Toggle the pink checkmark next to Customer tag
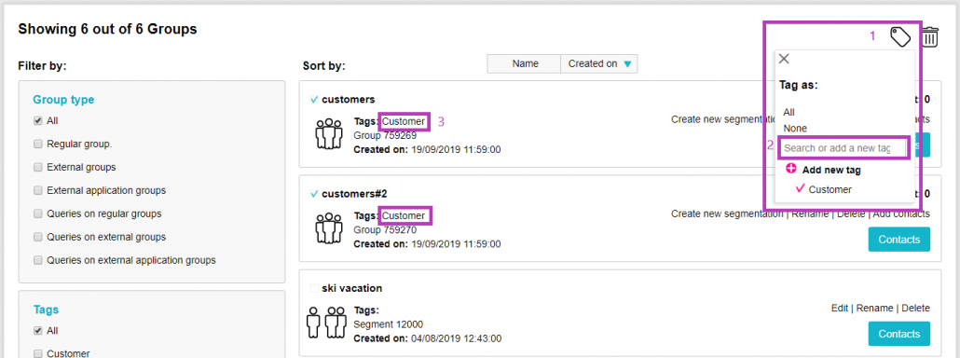This screenshot has width=960, height=358. [x=800, y=188]
